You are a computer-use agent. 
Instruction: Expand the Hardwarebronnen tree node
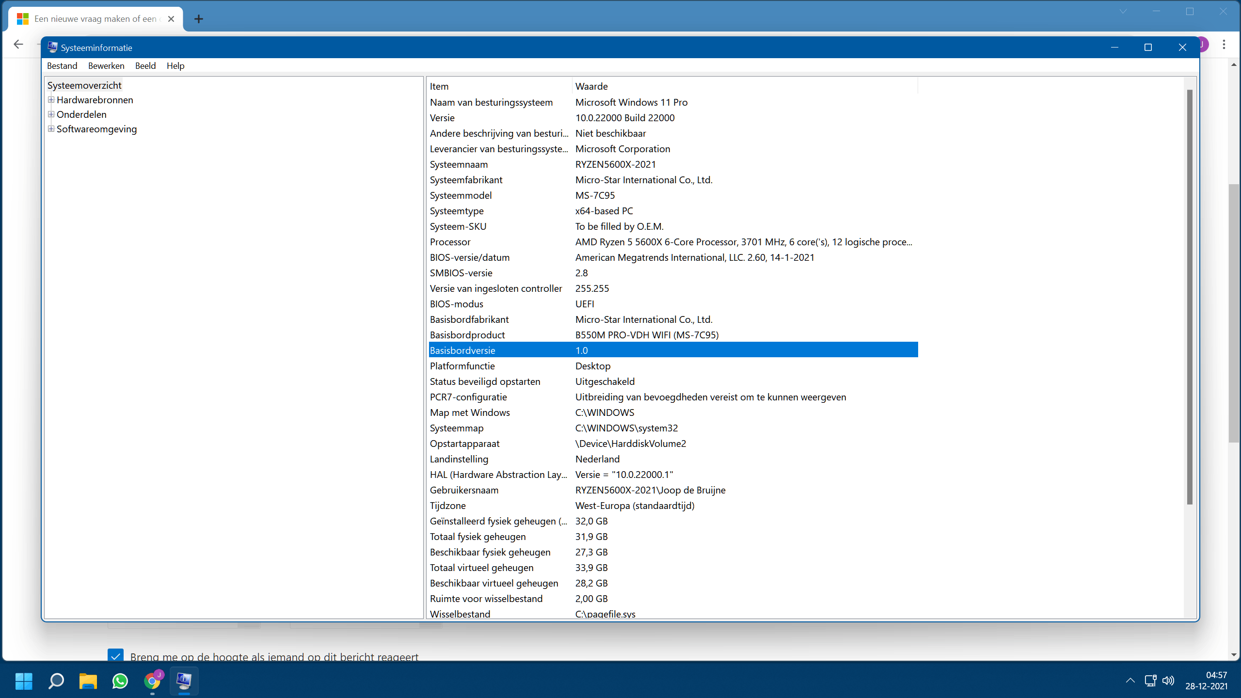click(51, 100)
